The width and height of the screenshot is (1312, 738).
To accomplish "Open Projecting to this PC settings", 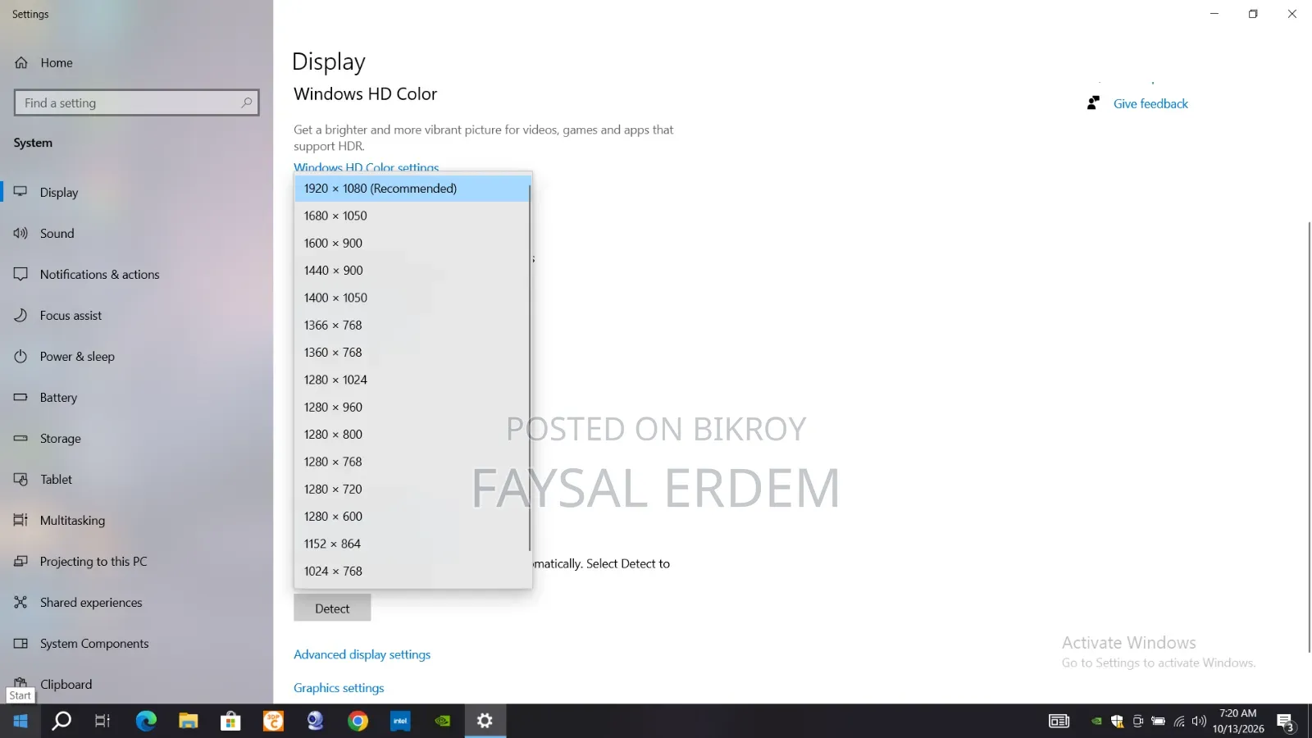I will (x=136, y=562).
